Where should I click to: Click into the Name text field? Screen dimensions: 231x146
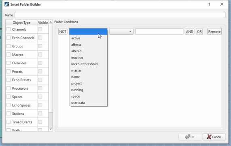[x=120, y=15]
